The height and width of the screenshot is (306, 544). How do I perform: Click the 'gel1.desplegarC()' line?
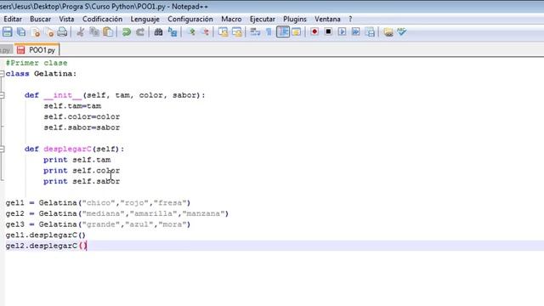[45, 235]
